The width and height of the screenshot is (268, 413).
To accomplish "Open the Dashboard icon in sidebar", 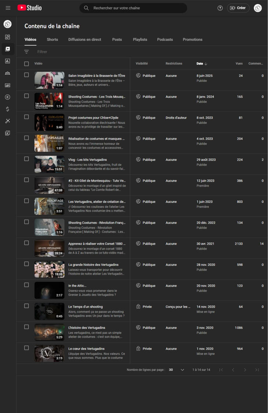I will point(7,37).
